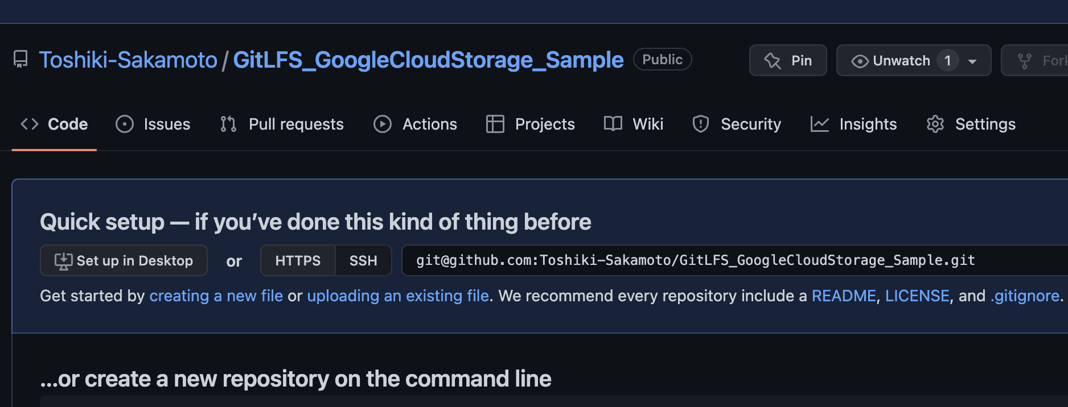Click the Pin button

pyautogui.click(x=788, y=60)
